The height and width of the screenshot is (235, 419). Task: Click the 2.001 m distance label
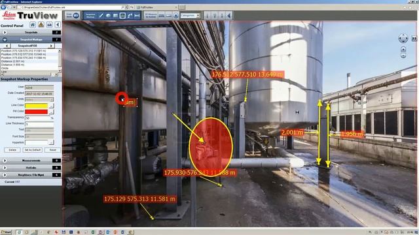(x=293, y=133)
